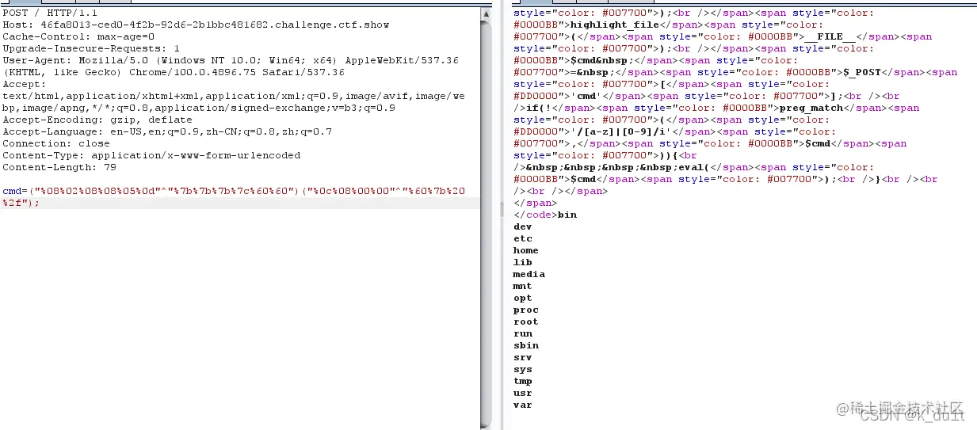Screen dimensions: 977x430
Task: Place cursor in the cmd= payload line
Action: pyautogui.click(x=232, y=197)
